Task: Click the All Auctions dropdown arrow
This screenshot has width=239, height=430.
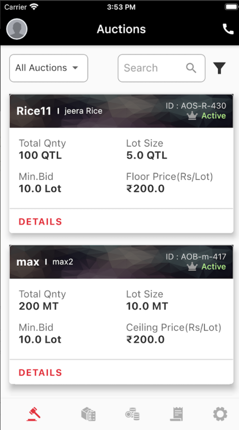Action: tap(75, 68)
